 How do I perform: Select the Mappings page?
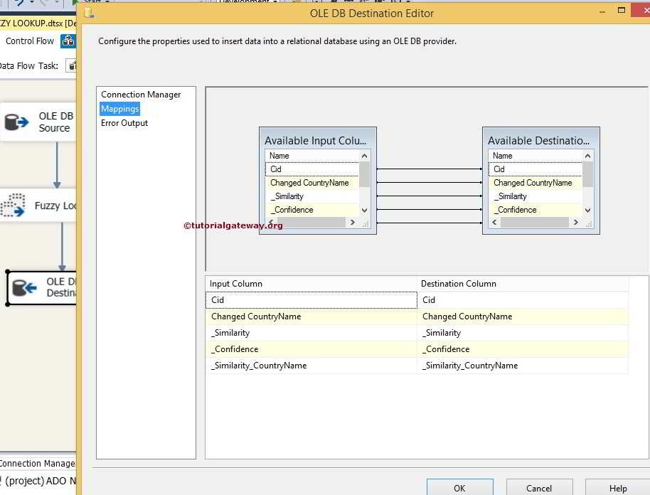tap(119, 108)
